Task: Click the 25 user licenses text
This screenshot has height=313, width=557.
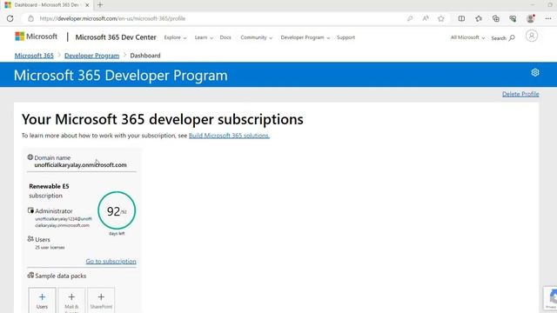Action: 50,247
